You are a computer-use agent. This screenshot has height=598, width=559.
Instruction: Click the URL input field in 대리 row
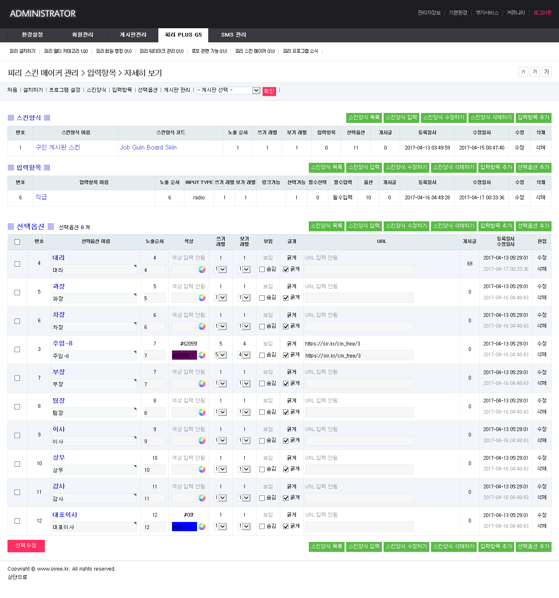tap(359, 270)
